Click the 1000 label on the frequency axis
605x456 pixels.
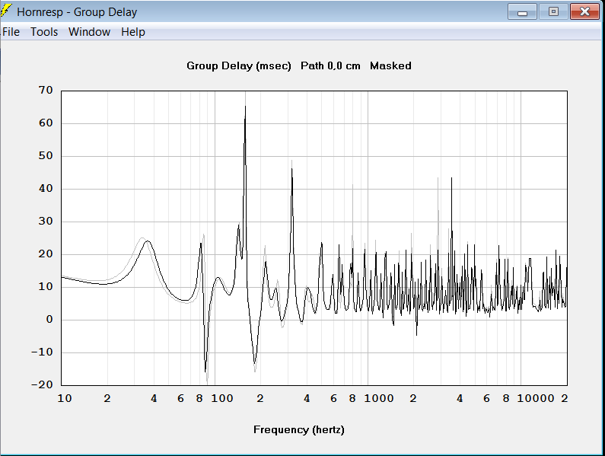click(x=379, y=398)
